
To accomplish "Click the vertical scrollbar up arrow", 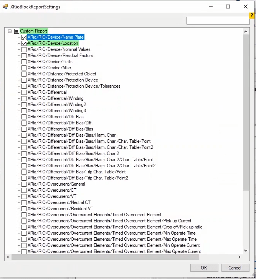I will (x=246, y=31).
